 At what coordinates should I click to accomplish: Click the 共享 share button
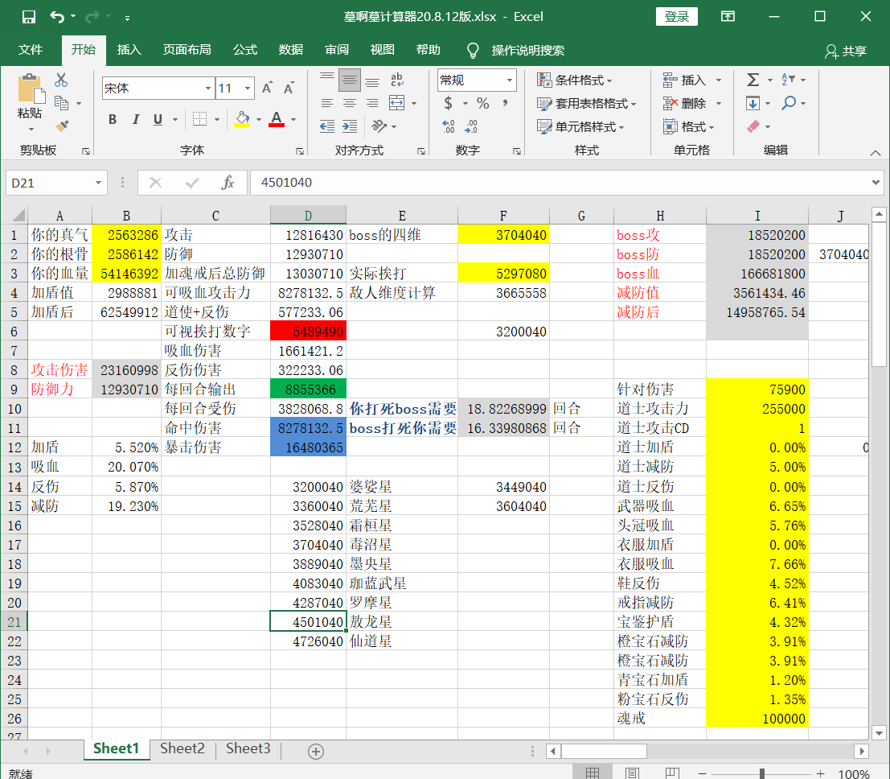coord(846,51)
